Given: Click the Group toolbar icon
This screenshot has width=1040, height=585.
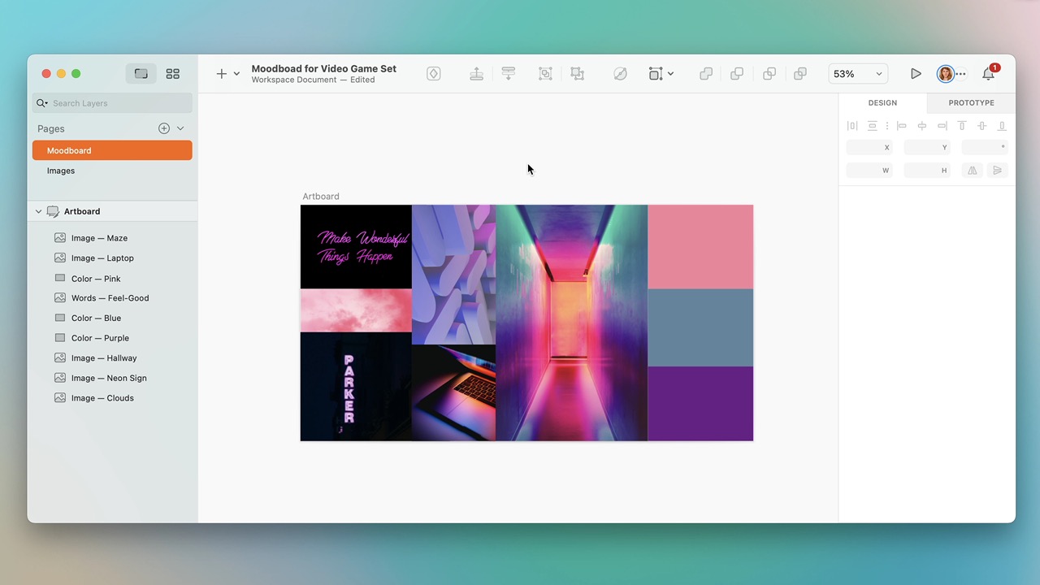Looking at the screenshot, I should (x=545, y=74).
